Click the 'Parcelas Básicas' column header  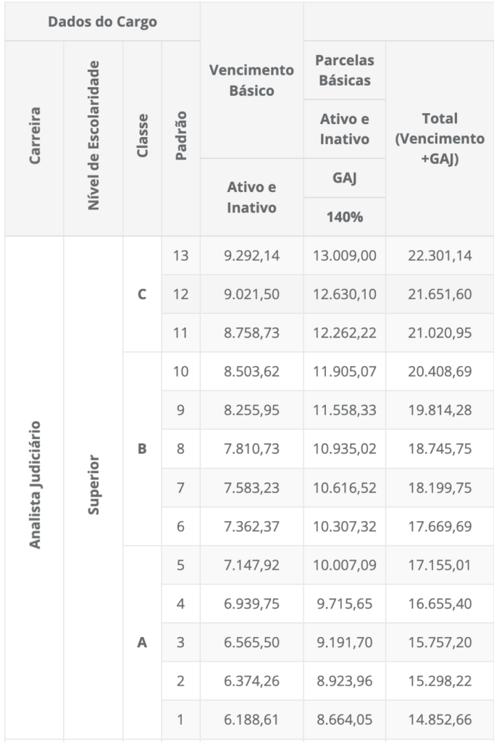pos(344,70)
